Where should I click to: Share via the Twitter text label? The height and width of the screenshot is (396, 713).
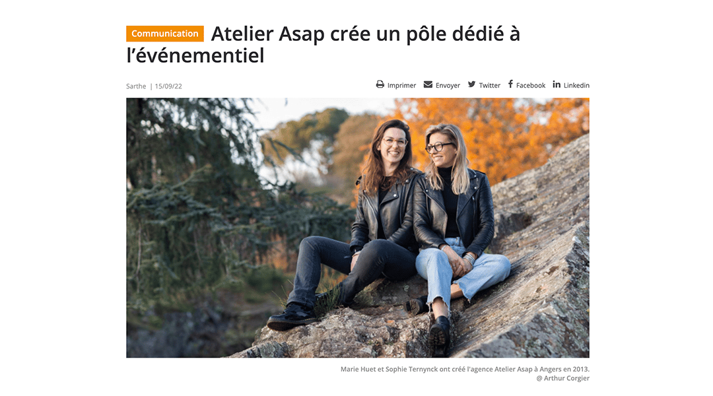point(489,86)
